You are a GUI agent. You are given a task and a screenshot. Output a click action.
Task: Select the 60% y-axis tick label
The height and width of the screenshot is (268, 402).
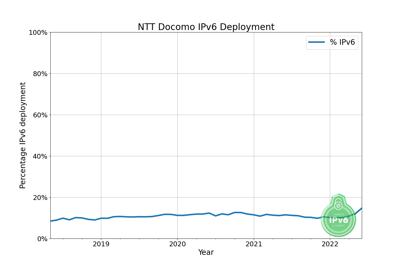pos(40,115)
